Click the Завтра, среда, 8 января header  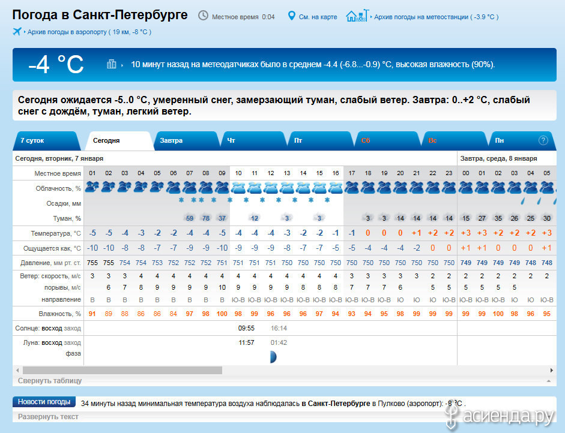[x=498, y=158]
